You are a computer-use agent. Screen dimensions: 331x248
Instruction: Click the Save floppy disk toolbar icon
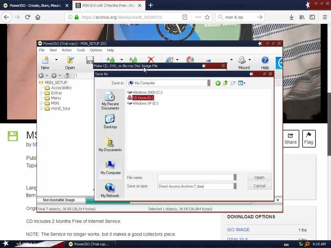tap(90, 60)
